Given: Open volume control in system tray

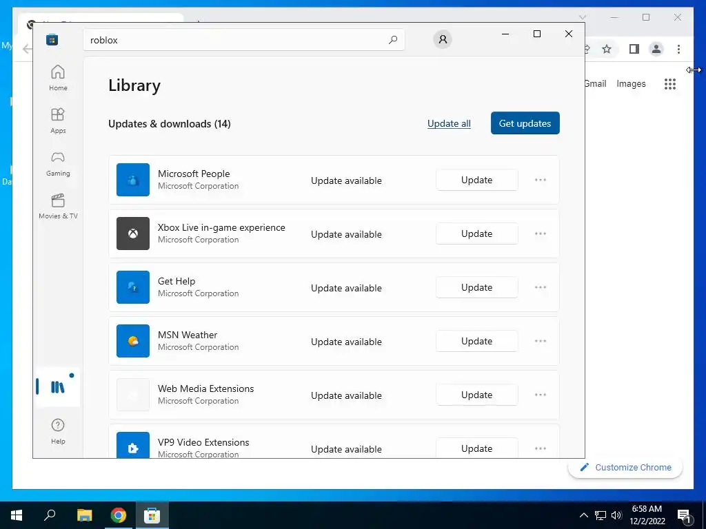Looking at the screenshot, I should [x=616, y=515].
